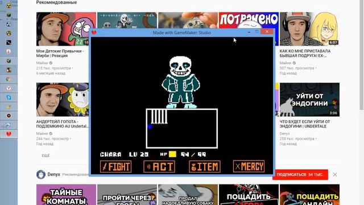Select the ACT button in the game
The width and height of the screenshot is (364, 205).
(x=159, y=167)
